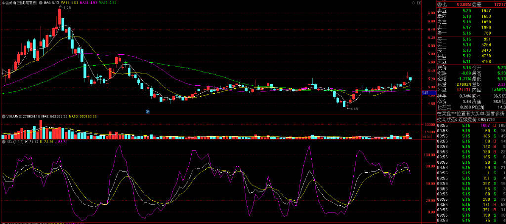
Task: Click the yellow MA10: 570463.88 volume label
Action: 82,116
